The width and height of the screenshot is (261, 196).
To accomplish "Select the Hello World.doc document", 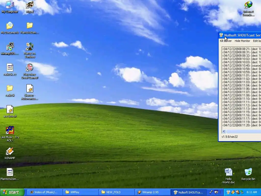I will 229,176.
